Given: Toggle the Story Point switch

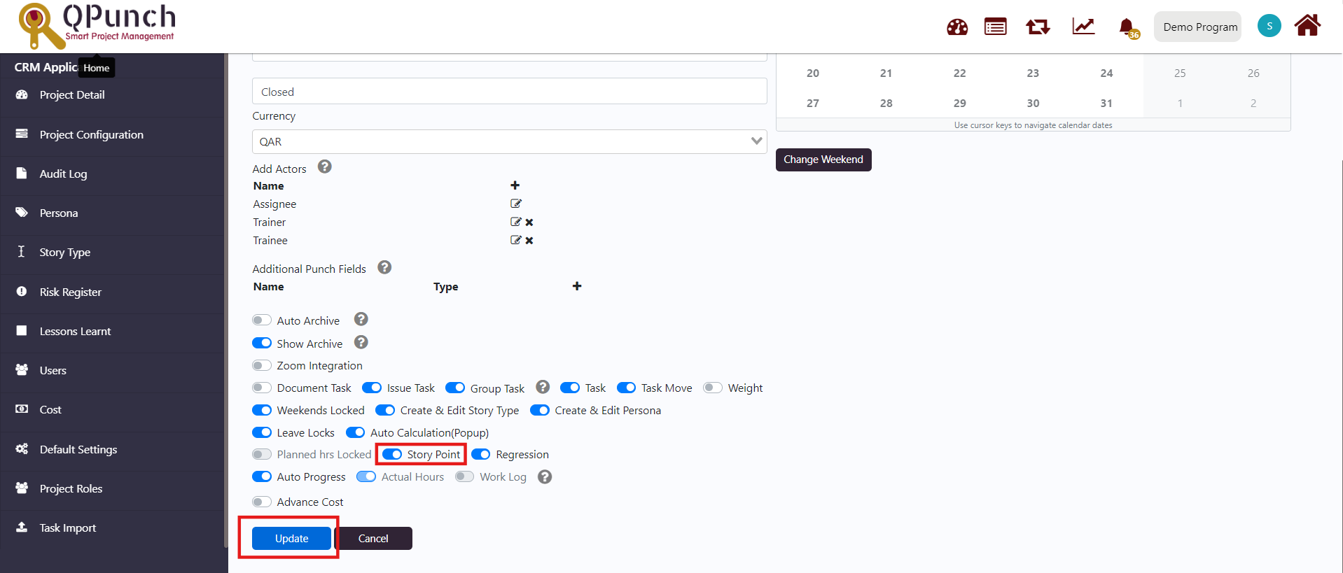Looking at the screenshot, I should tap(392, 454).
